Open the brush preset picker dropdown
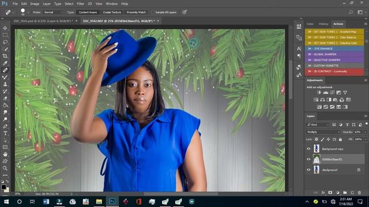Image resolution: width=369 pixels, height=207 pixels. [28, 12]
